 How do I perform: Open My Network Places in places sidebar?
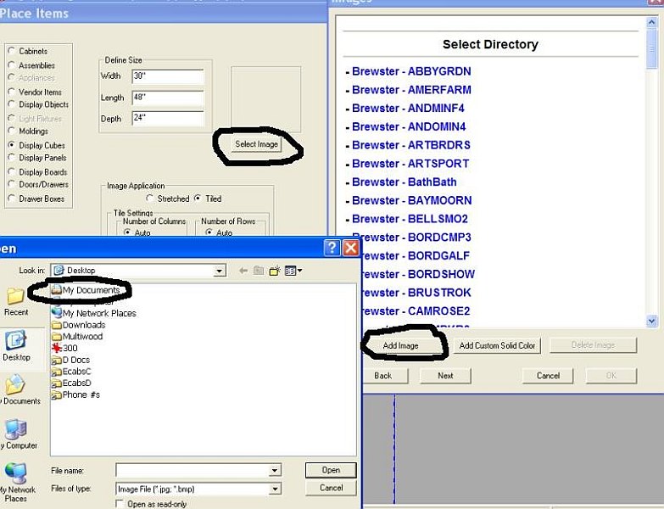pos(16,482)
